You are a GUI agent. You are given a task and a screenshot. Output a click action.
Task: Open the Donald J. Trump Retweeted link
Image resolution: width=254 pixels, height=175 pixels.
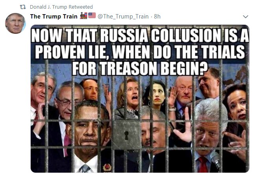(61, 7)
